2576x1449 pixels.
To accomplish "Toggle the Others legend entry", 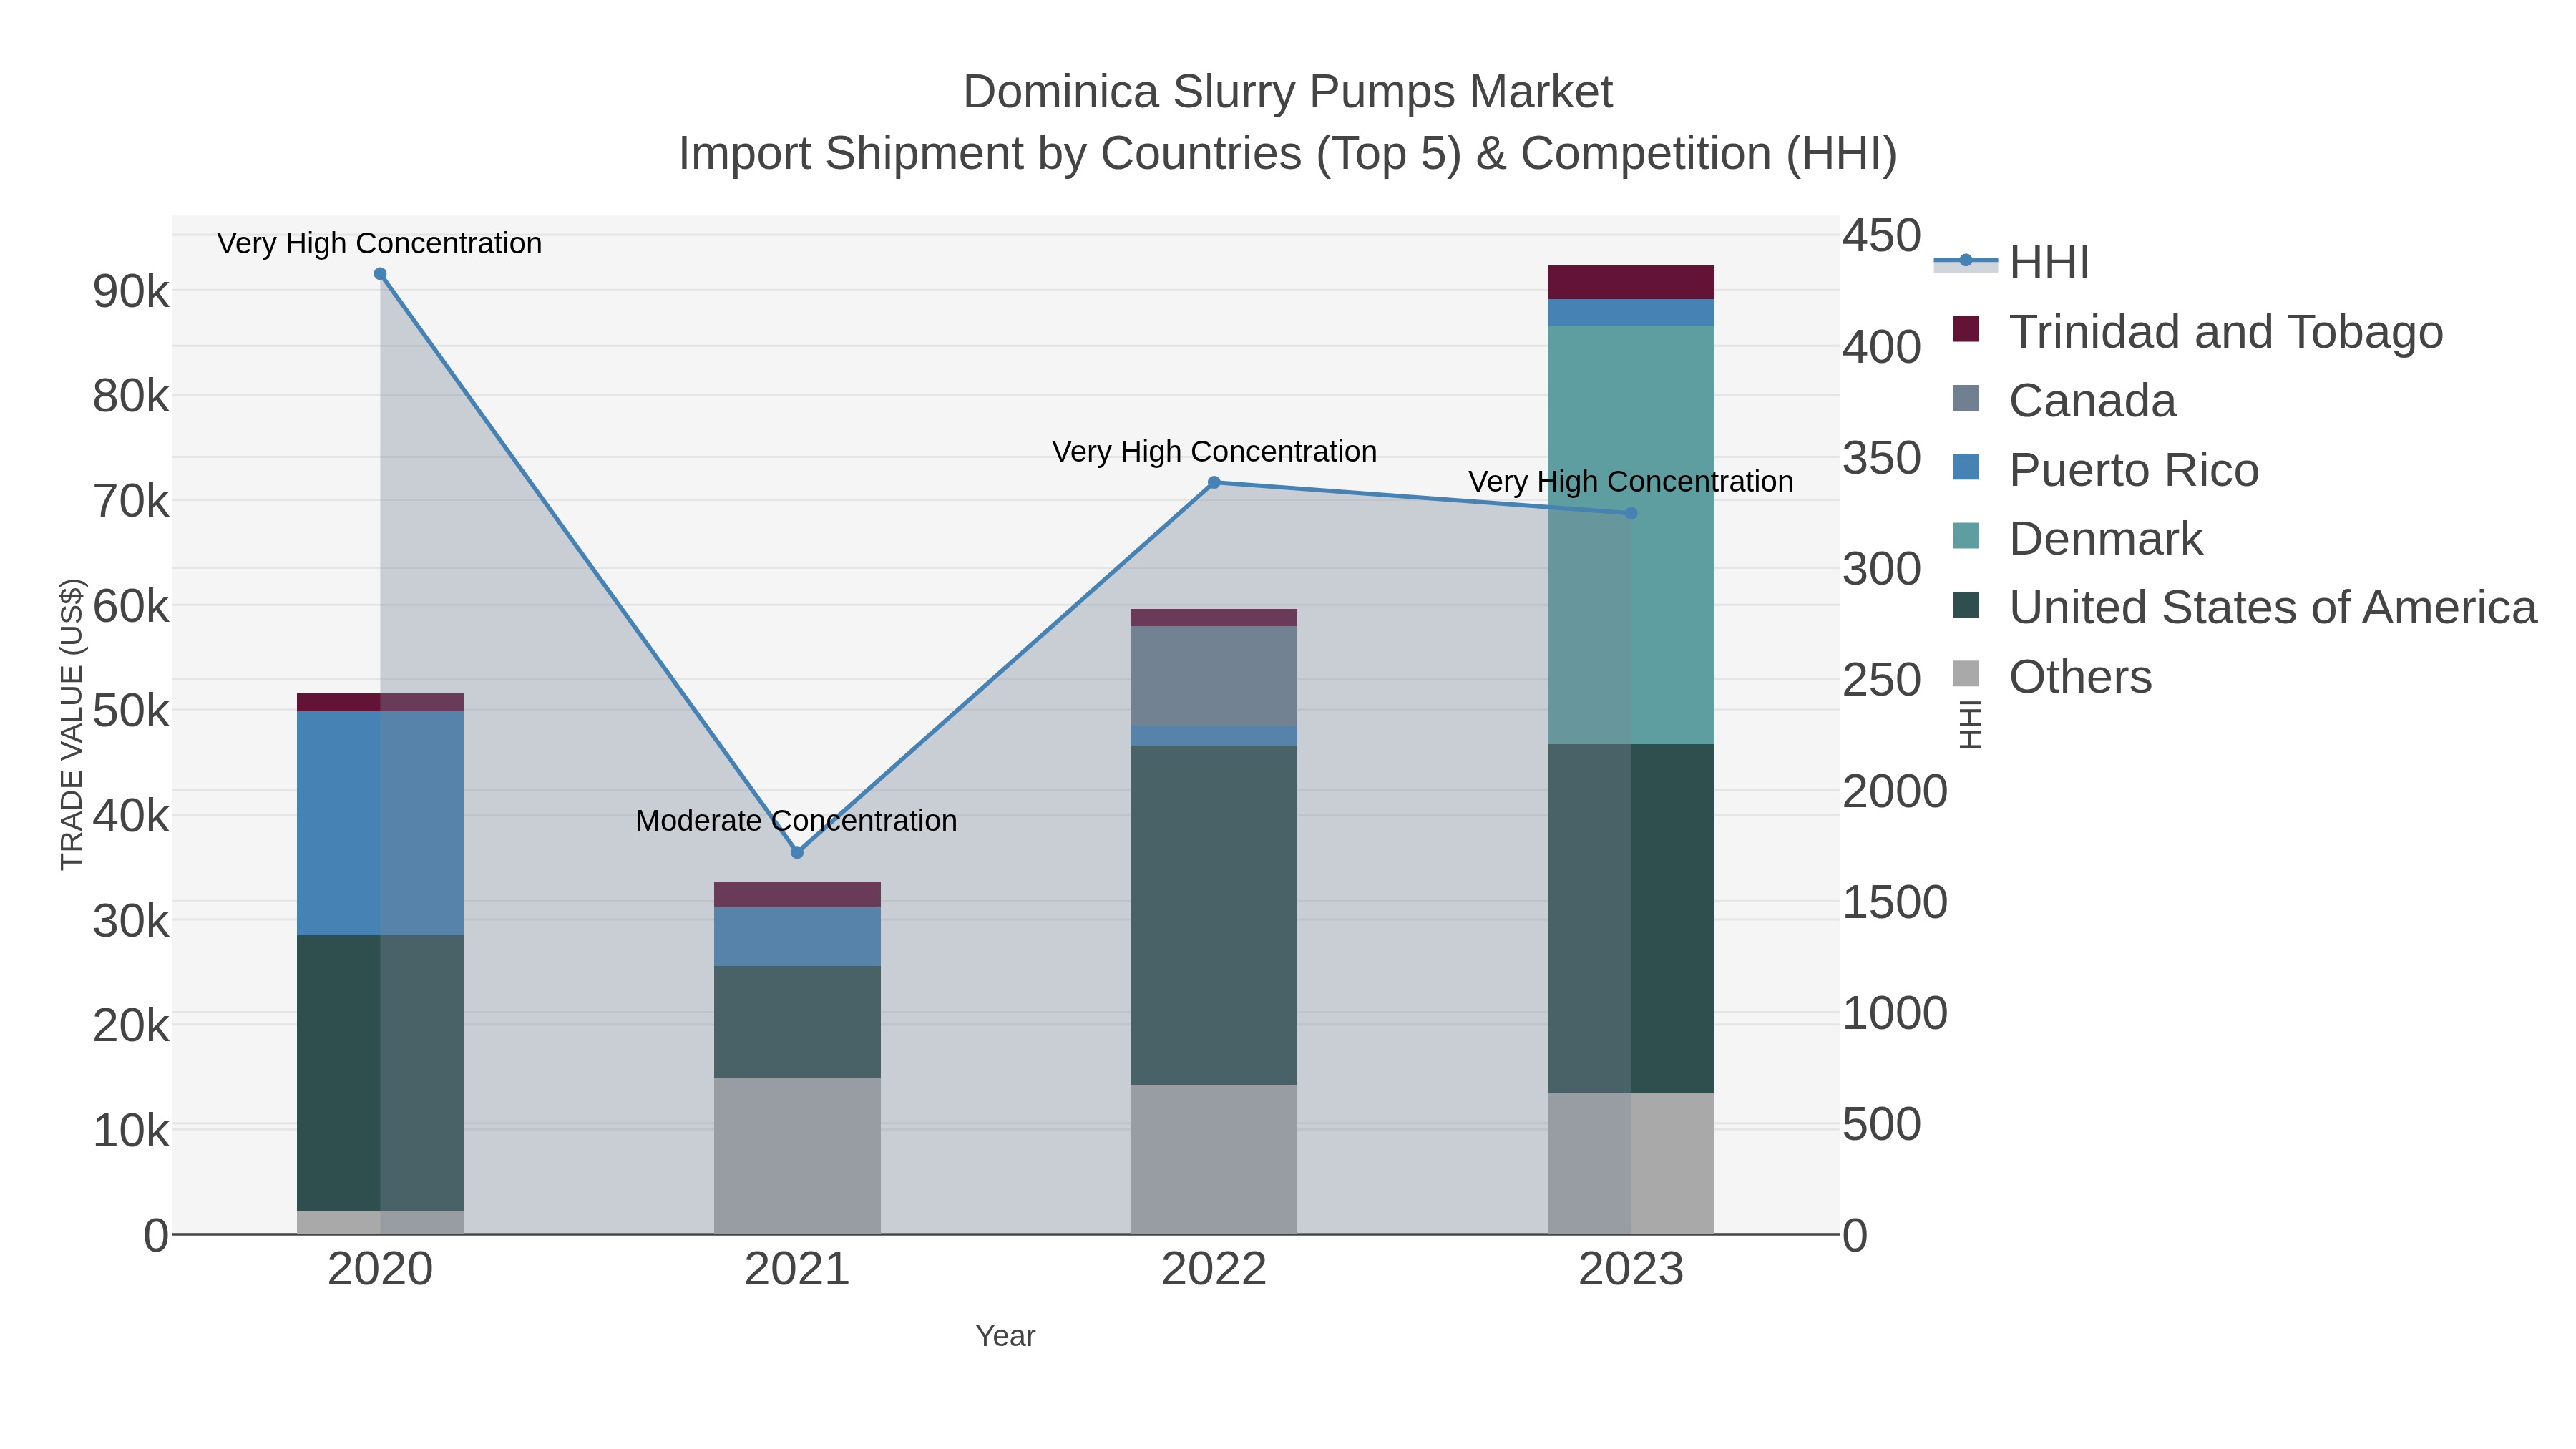I will pos(2051,677).
